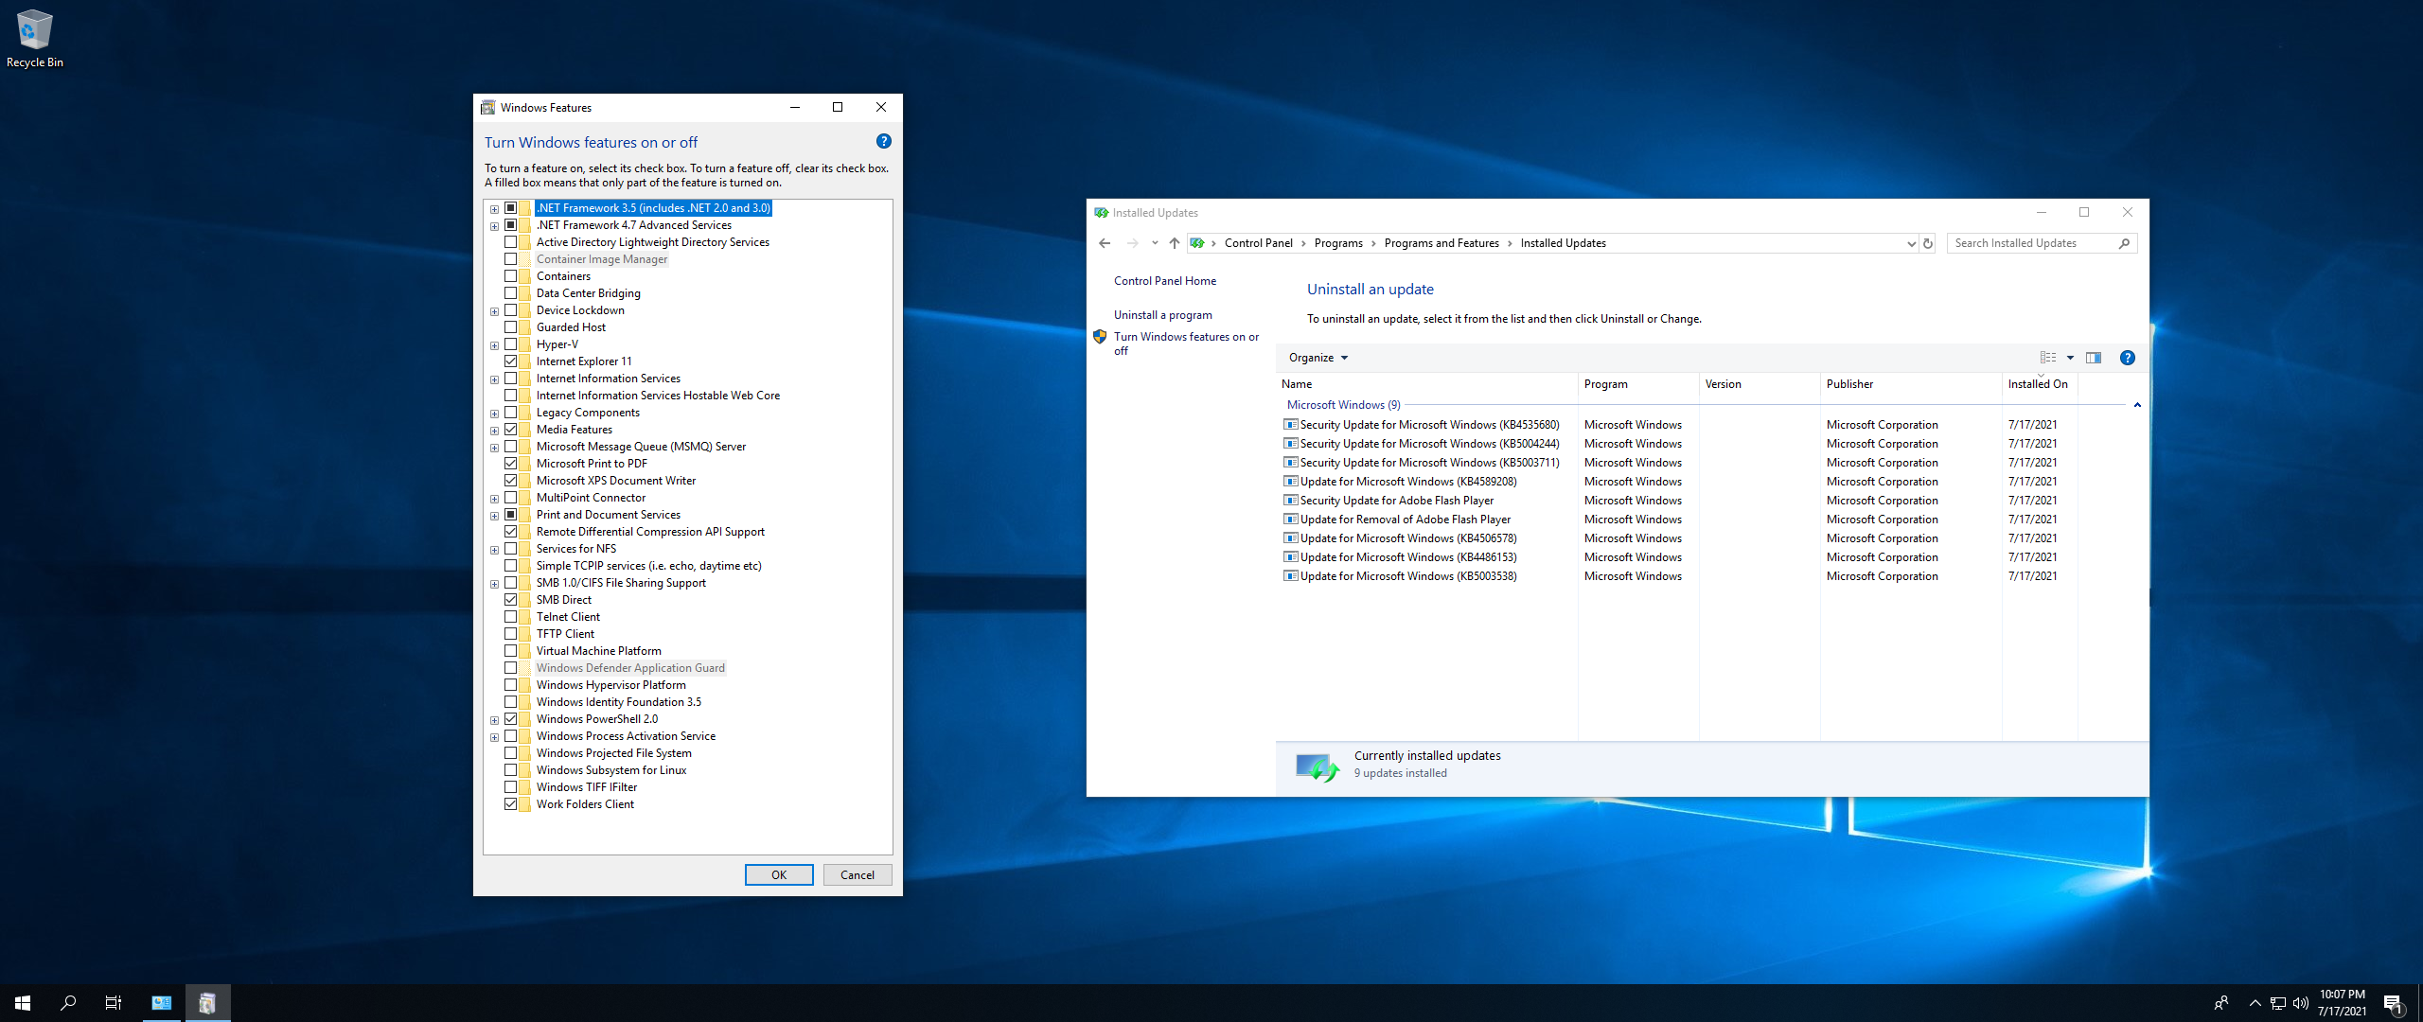Open the Action Center notifications icon
The width and height of the screenshot is (2423, 1022).
[x=2393, y=1003]
